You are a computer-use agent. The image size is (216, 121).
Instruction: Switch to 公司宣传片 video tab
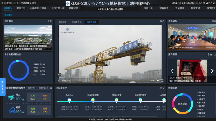tap(76, 22)
